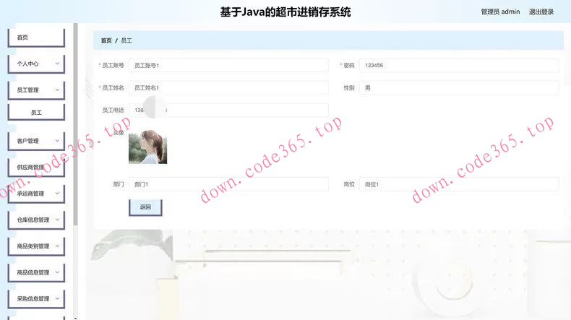Image resolution: width=571 pixels, height=320 pixels.
Task: Select the 员工 submenu item
Action: click(x=36, y=113)
